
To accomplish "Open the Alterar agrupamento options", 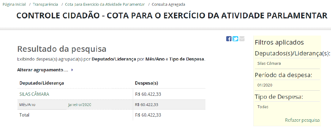I will point(43,70).
